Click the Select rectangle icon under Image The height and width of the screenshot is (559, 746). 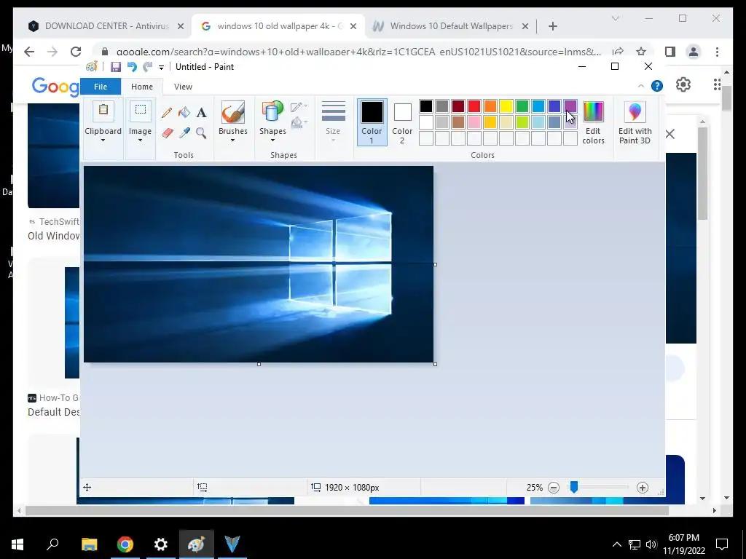click(141, 112)
